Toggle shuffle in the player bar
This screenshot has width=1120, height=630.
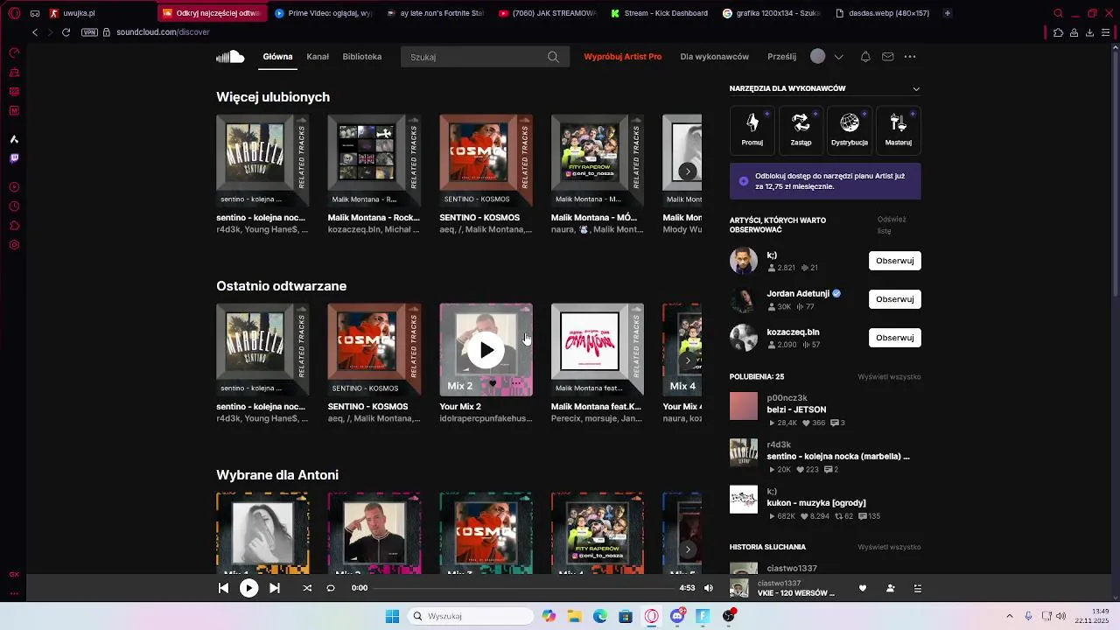pos(307,588)
